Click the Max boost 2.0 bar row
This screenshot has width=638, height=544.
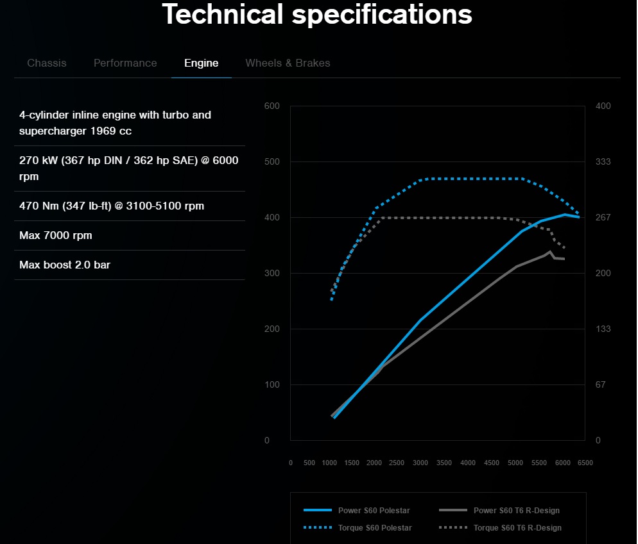coord(130,265)
